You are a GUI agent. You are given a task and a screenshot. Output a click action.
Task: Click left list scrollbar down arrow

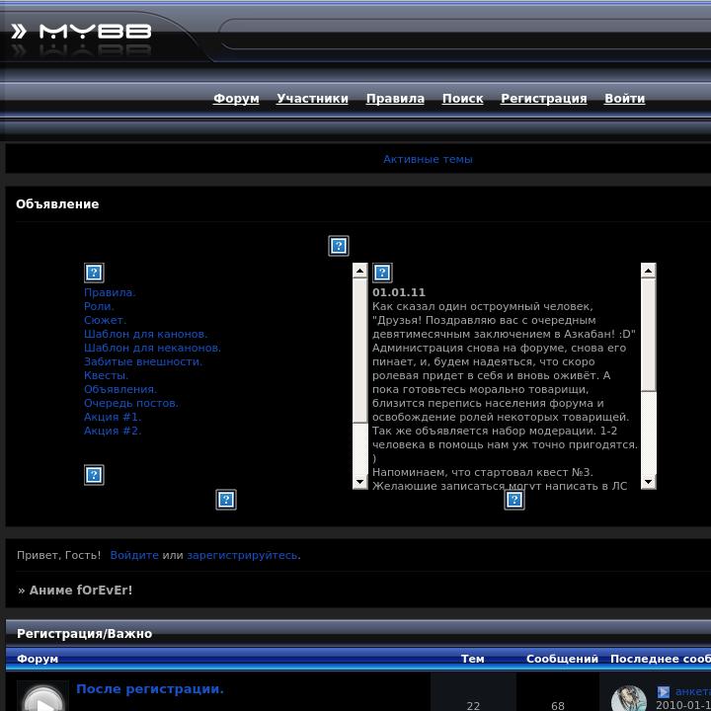tap(360, 482)
